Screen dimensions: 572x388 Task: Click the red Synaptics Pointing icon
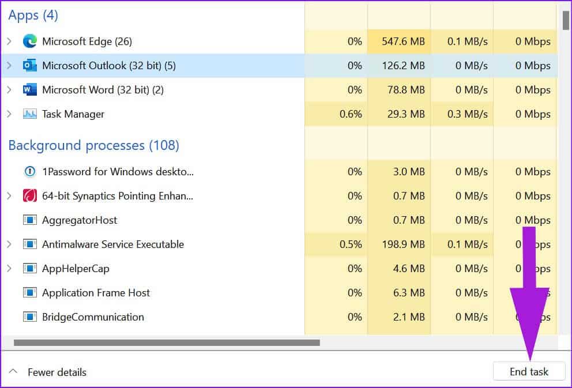[29, 196]
